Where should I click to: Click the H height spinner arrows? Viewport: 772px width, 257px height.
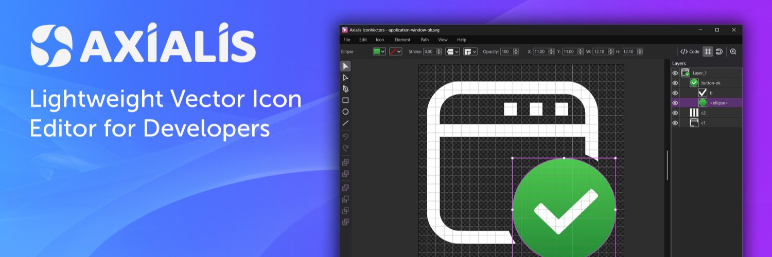pyautogui.click(x=640, y=51)
